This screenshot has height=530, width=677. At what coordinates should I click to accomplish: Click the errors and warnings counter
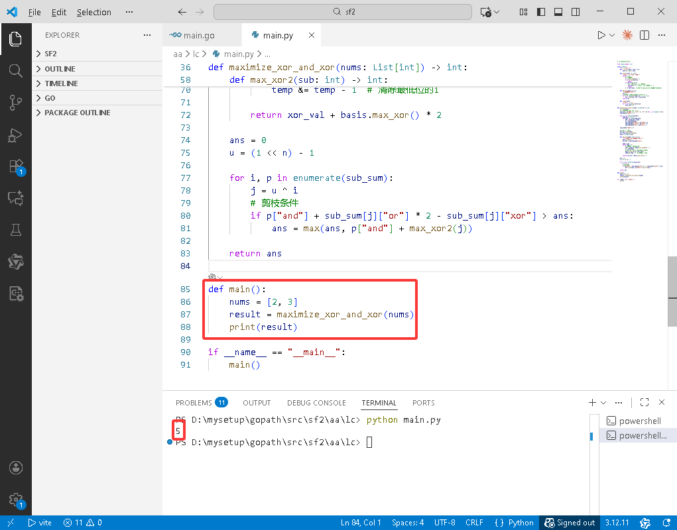[x=82, y=523]
